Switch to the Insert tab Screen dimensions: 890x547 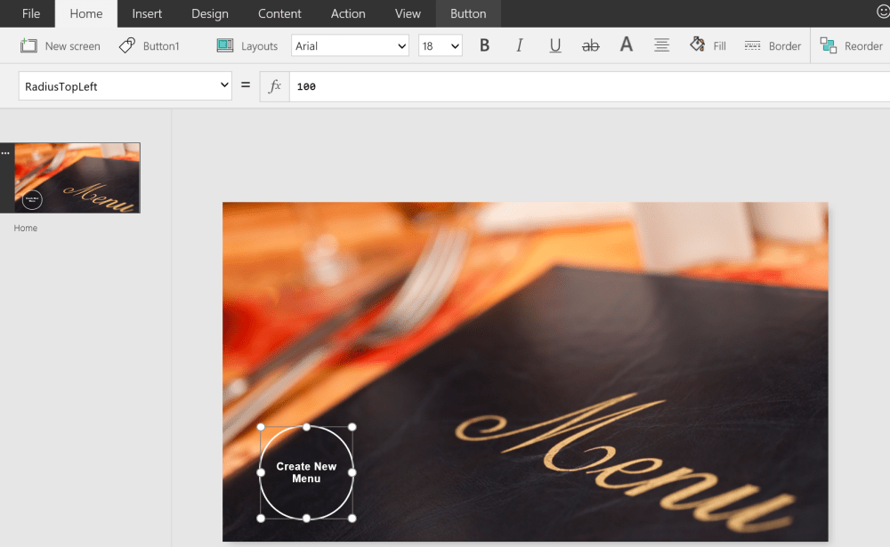[147, 13]
